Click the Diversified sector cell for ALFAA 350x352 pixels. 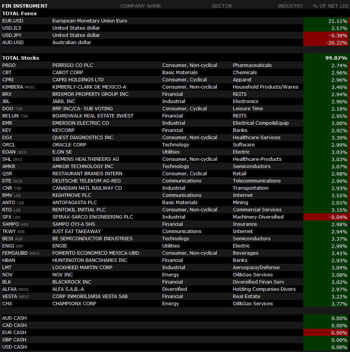[x=174, y=289]
